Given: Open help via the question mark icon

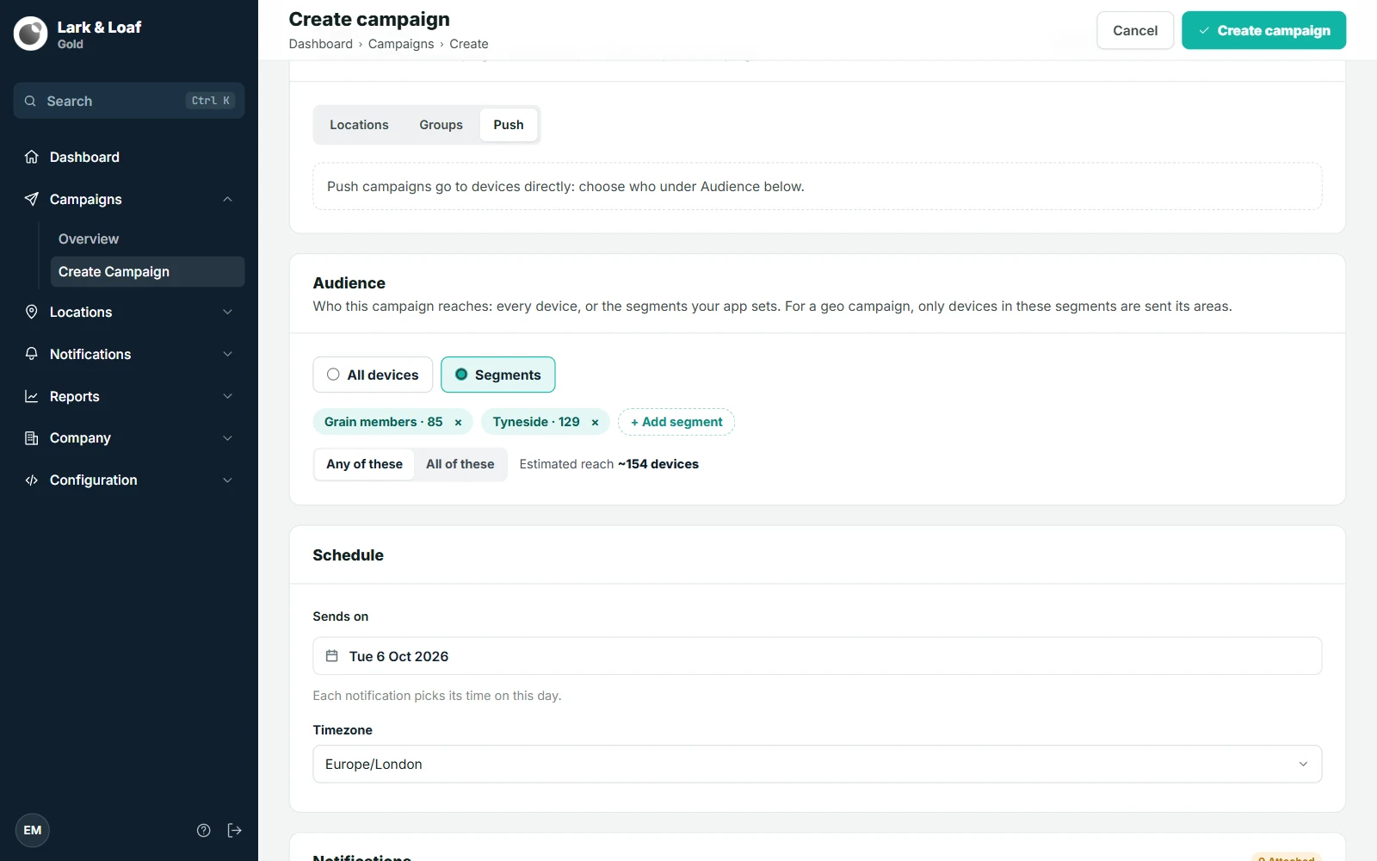Looking at the screenshot, I should pyautogui.click(x=204, y=831).
